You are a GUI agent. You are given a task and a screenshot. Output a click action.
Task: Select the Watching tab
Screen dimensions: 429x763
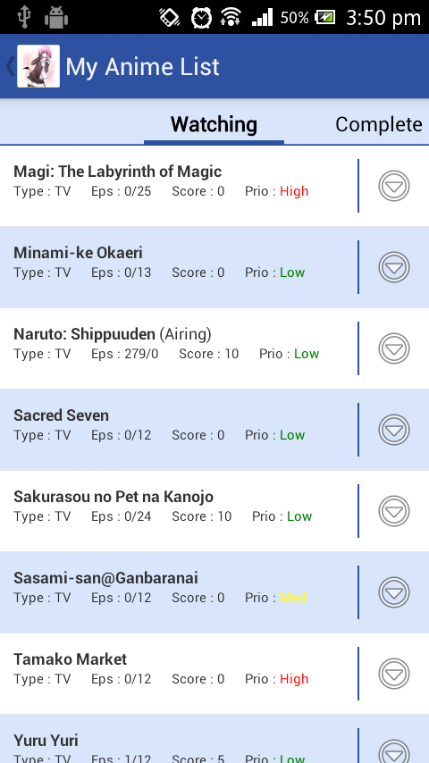214,124
